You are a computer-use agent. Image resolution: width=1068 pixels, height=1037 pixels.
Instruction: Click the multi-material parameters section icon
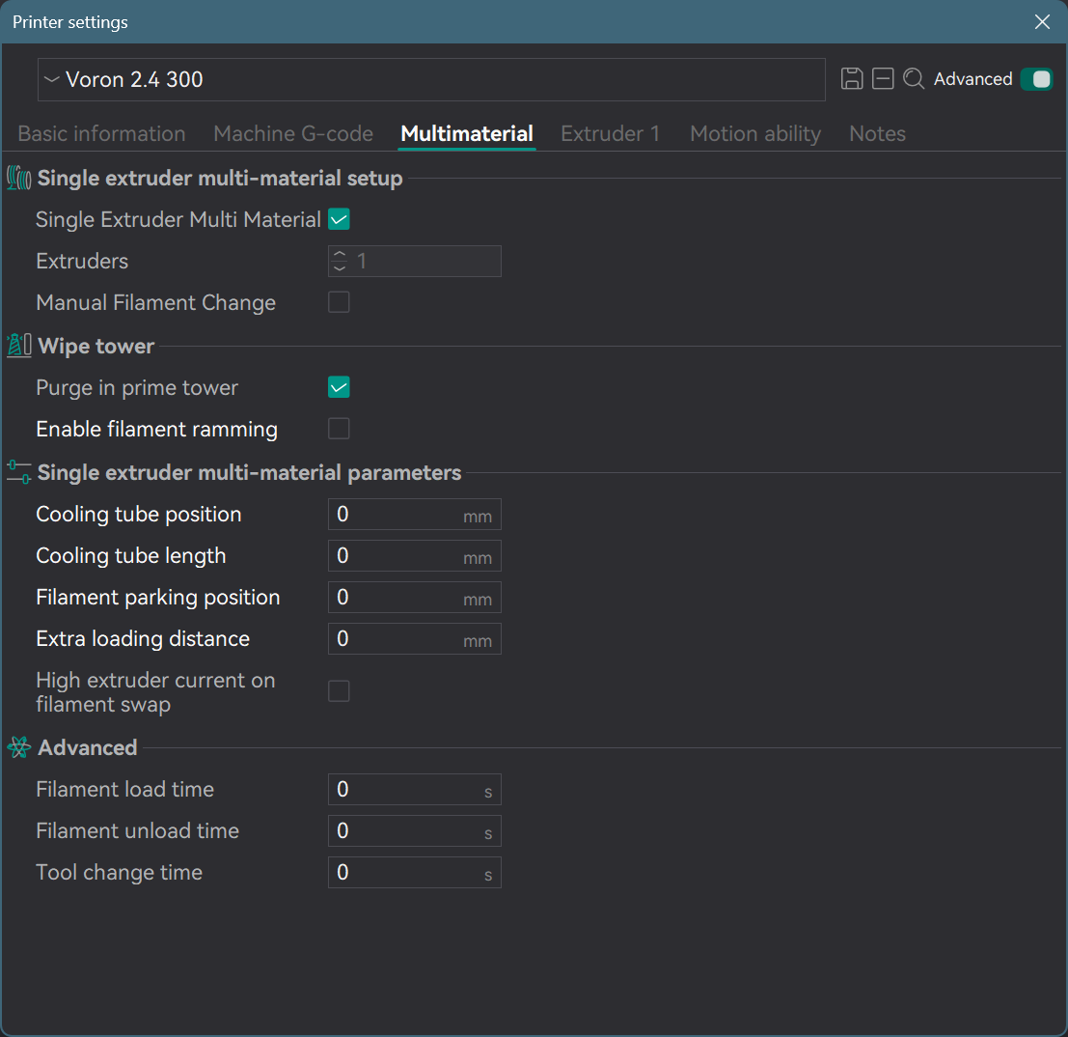(18, 472)
